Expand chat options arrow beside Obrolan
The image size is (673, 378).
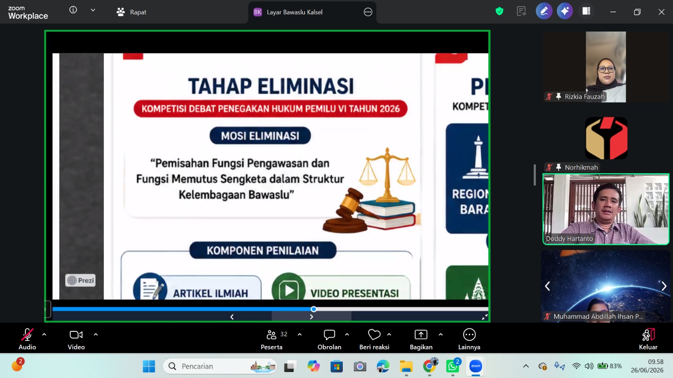pyautogui.click(x=347, y=335)
